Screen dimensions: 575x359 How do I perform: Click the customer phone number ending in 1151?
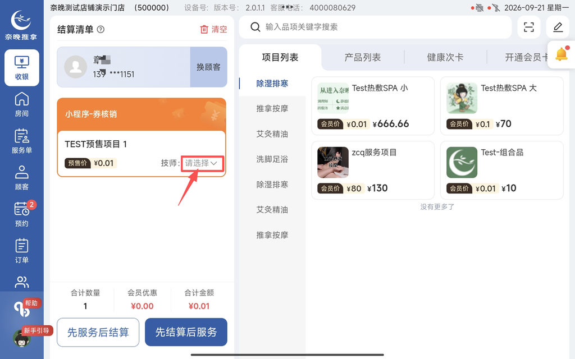(x=113, y=75)
